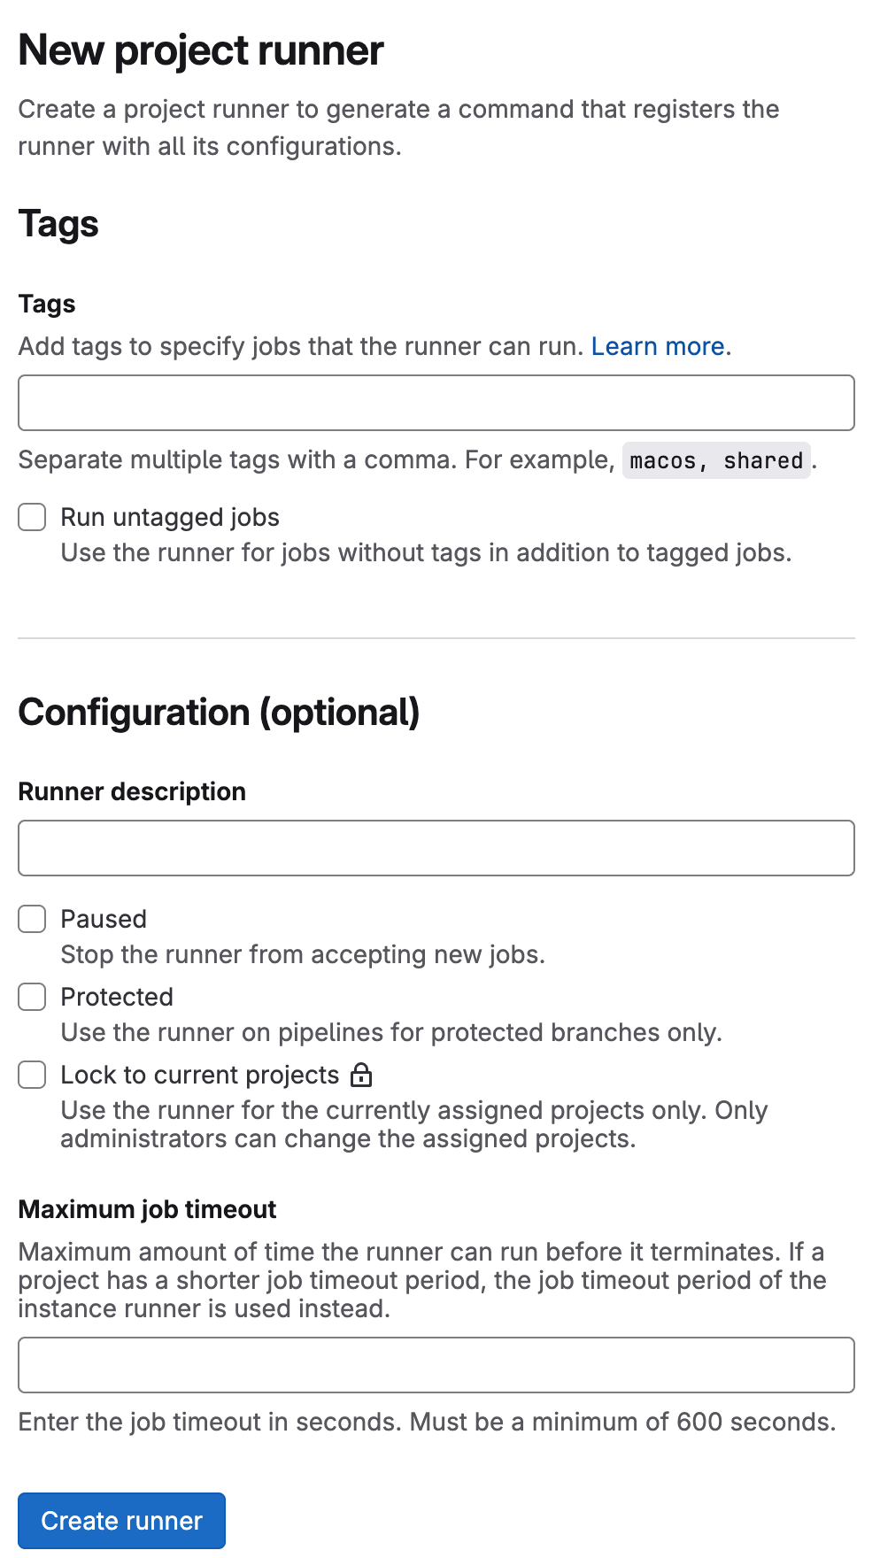Image resolution: width=880 pixels, height=1558 pixels.
Task: Open the Learn more link about tags
Action: (x=658, y=346)
